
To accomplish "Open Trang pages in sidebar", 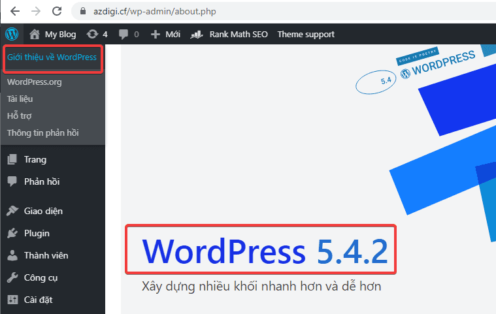I will [35, 159].
